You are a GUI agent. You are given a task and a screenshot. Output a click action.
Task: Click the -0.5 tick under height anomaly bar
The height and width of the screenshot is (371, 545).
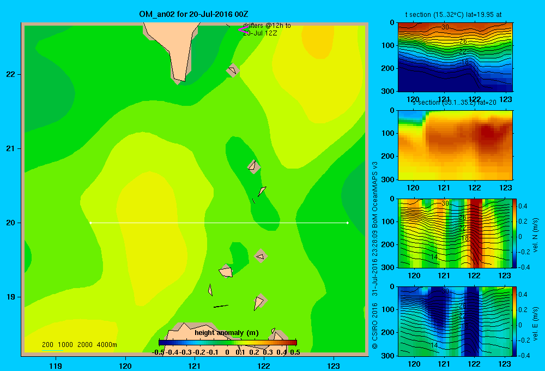pyautogui.click(x=158, y=352)
